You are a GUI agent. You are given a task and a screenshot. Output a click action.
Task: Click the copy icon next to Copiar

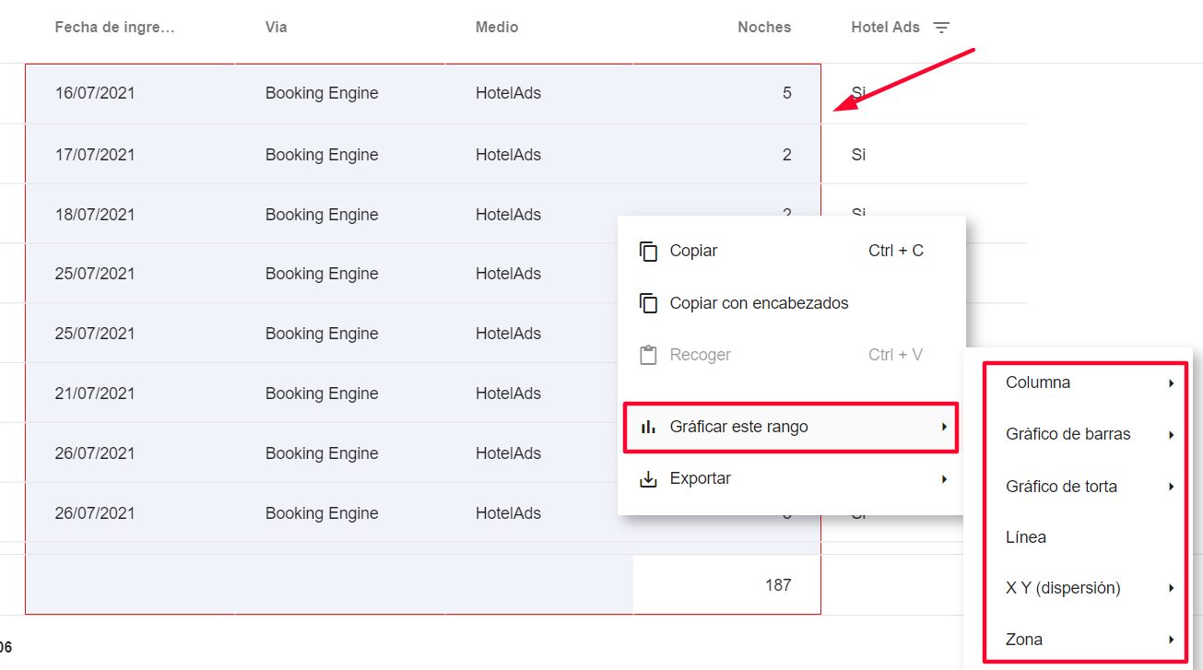point(649,251)
